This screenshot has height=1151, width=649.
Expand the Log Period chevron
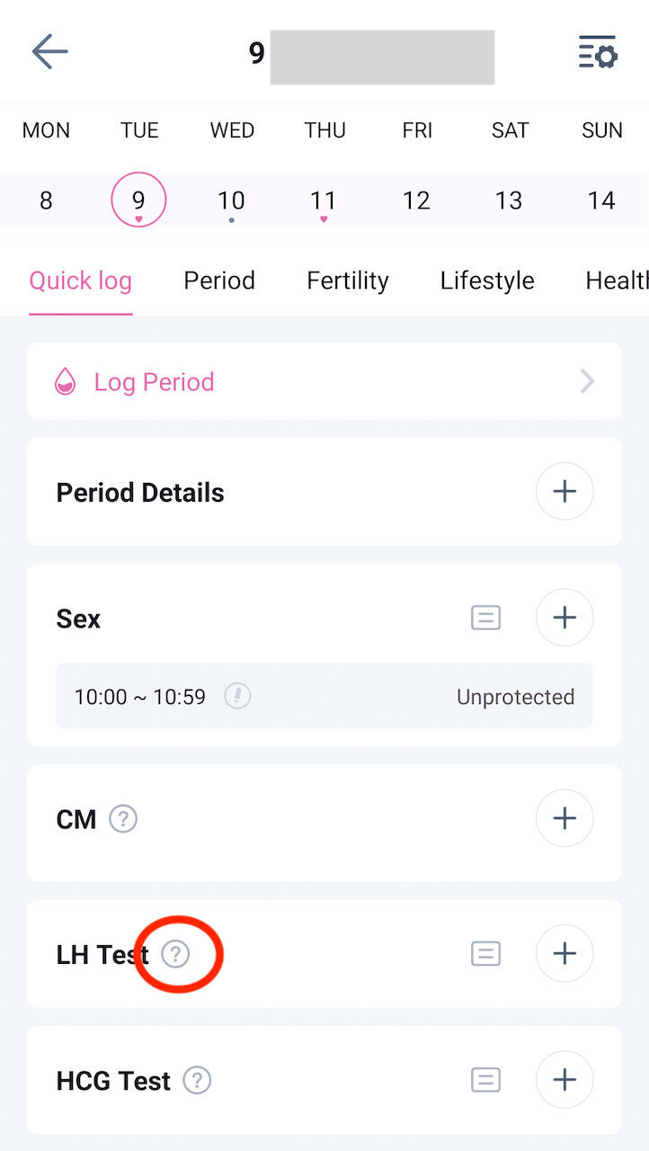pyautogui.click(x=587, y=382)
